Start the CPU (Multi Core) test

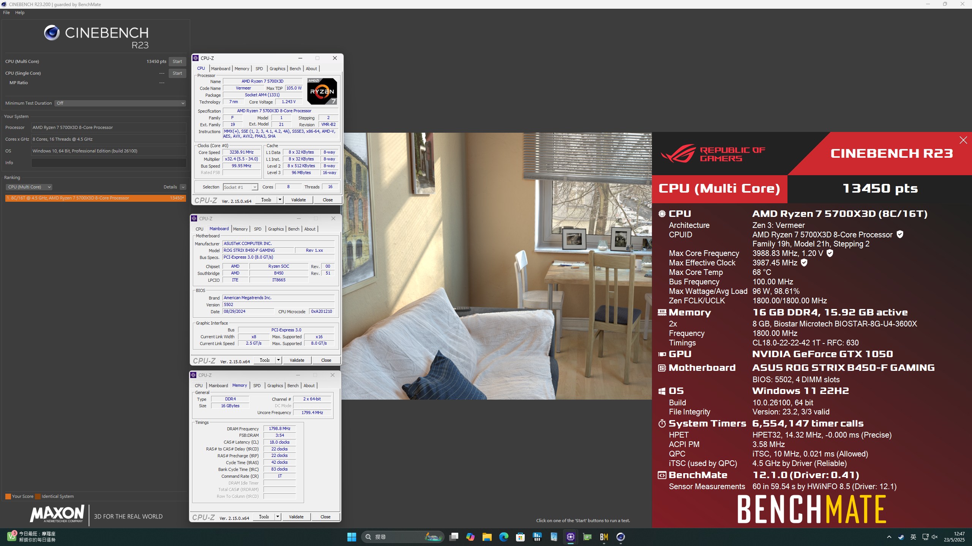pos(177,61)
